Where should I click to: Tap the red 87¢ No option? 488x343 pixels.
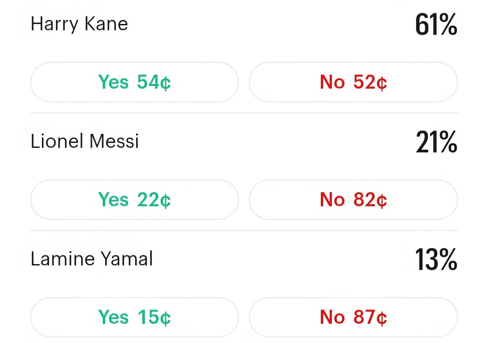point(353,317)
